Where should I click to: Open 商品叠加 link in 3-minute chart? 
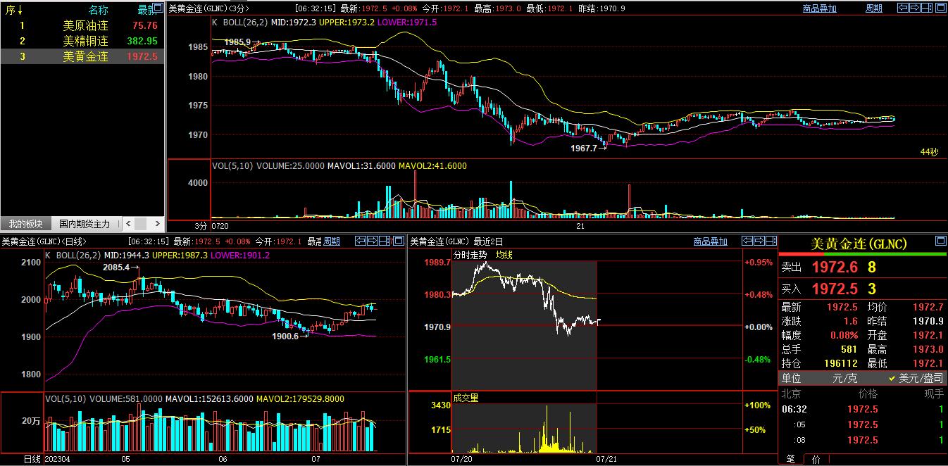click(x=819, y=8)
